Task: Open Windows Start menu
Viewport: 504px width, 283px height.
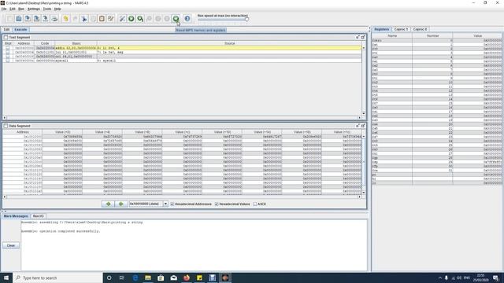Action: pos(6,277)
